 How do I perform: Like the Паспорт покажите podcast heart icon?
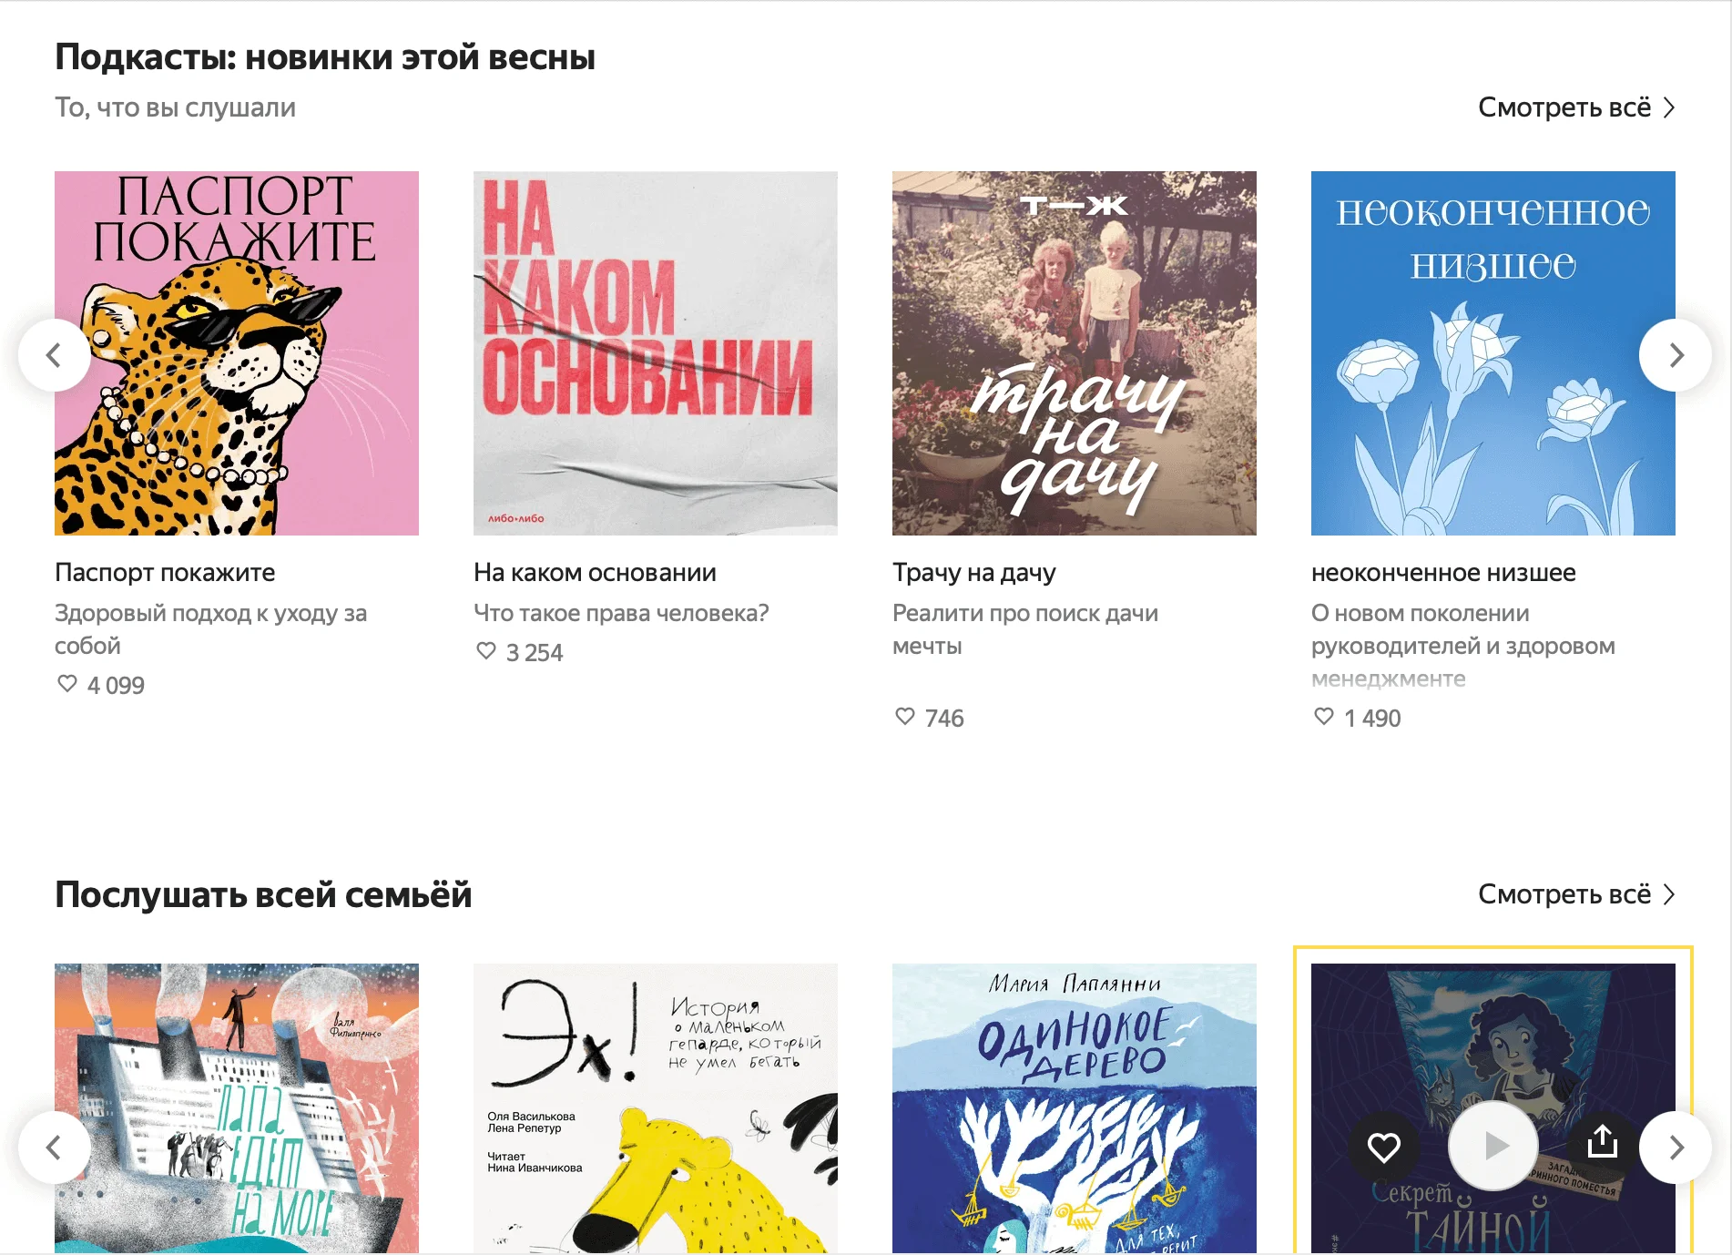click(67, 684)
